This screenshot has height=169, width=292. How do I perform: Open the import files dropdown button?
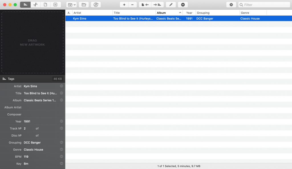(x=72, y=5)
